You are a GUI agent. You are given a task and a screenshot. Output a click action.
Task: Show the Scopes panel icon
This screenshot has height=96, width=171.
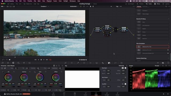(x=163, y=63)
